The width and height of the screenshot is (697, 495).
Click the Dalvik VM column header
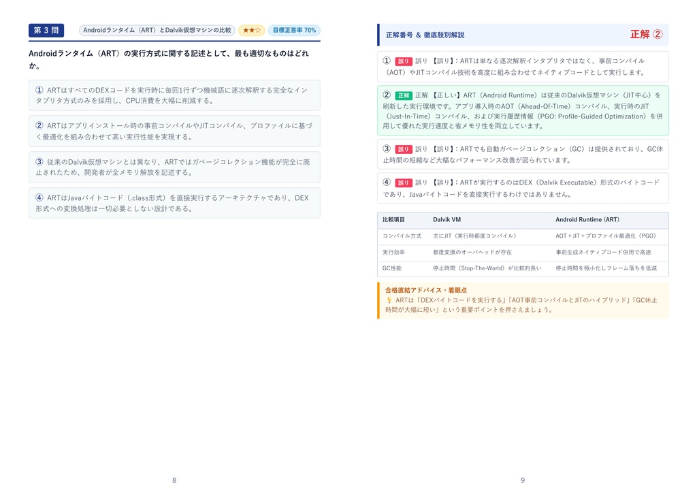447,220
